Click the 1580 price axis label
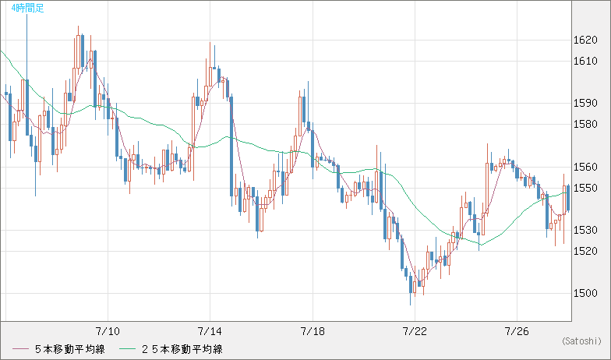611x360 pixels. [x=585, y=125]
